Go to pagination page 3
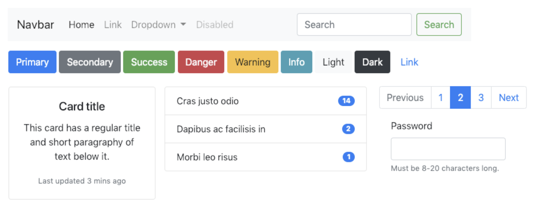 point(481,98)
